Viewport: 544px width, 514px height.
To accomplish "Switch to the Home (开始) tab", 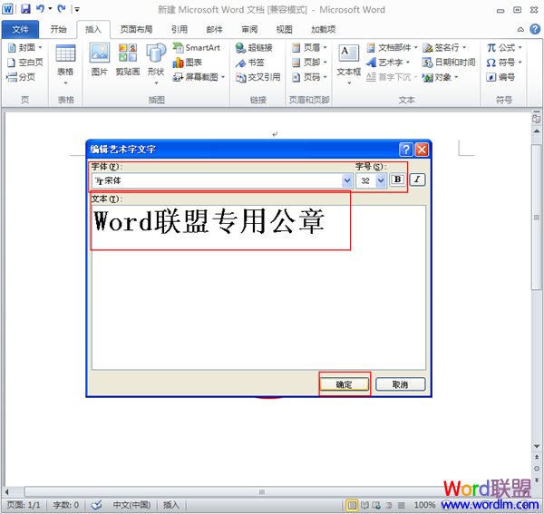I will (58, 30).
